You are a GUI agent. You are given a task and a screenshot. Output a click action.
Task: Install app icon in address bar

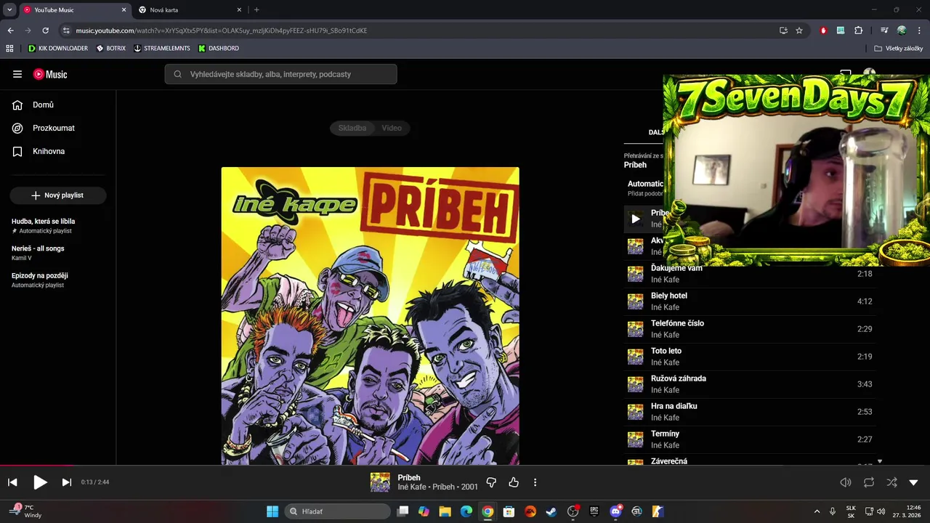(783, 31)
